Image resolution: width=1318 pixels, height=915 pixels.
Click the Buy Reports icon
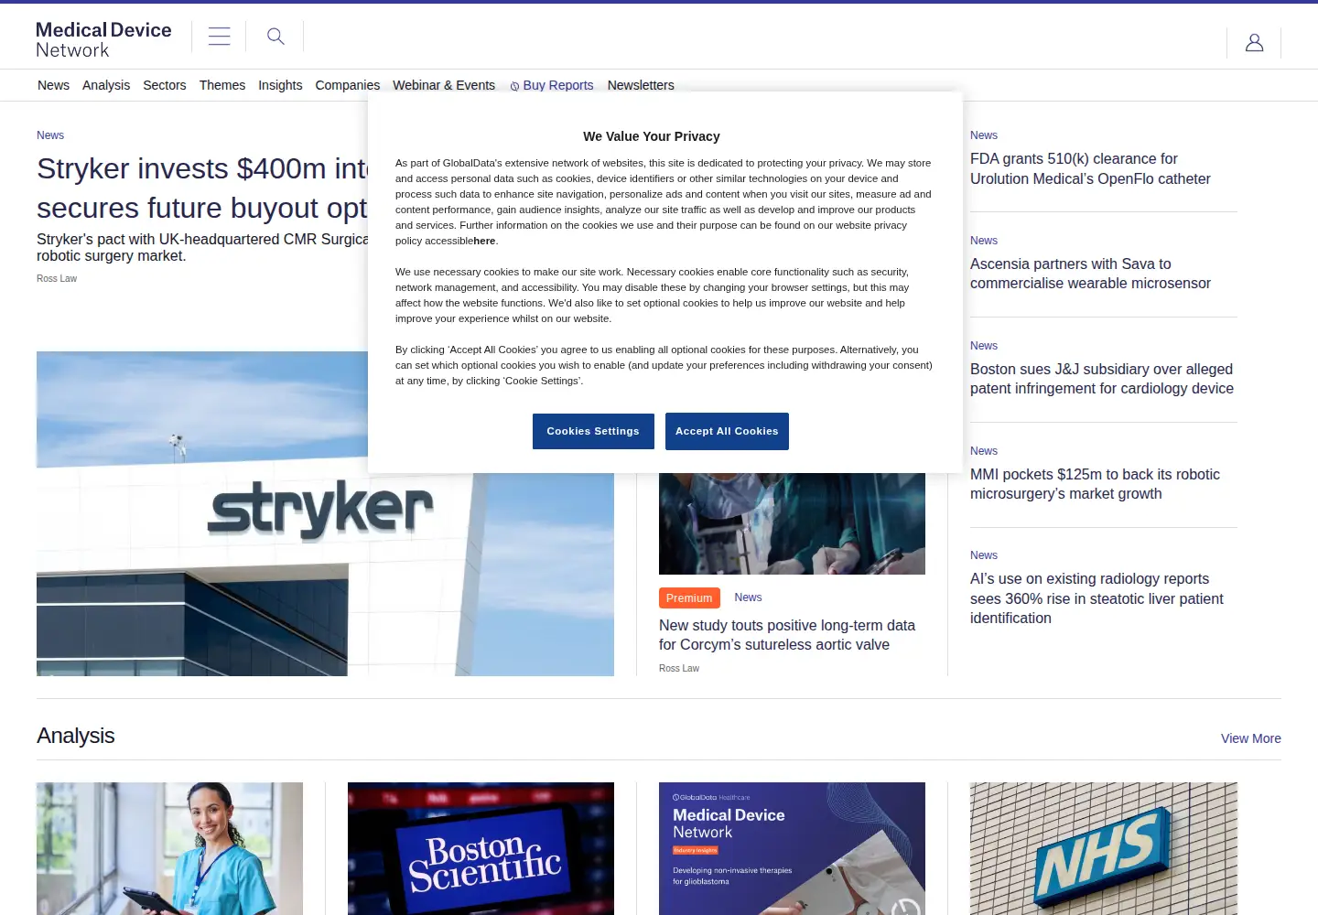[514, 86]
